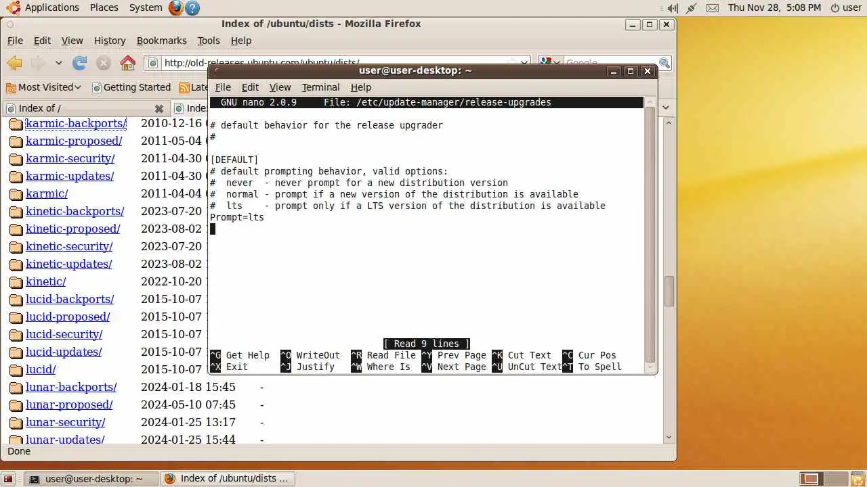Open the Places menu in top panel
This screenshot has height=487, width=867.
(104, 7)
